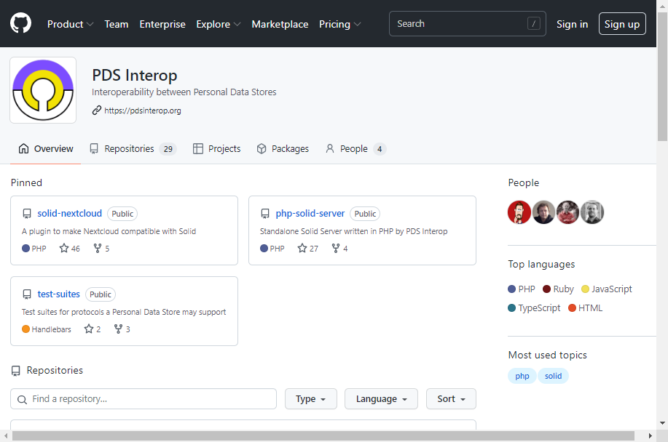The height and width of the screenshot is (442, 668).
Task: Expand the Explore menu
Action: 218,24
